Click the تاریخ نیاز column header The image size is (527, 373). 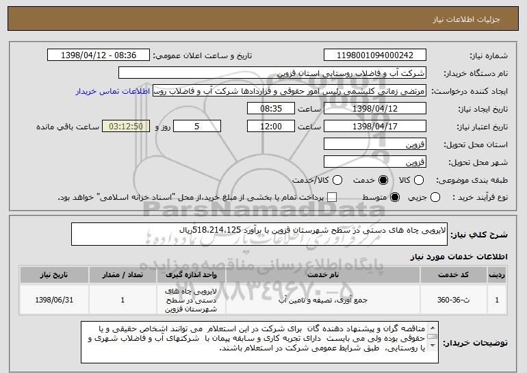click(54, 275)
